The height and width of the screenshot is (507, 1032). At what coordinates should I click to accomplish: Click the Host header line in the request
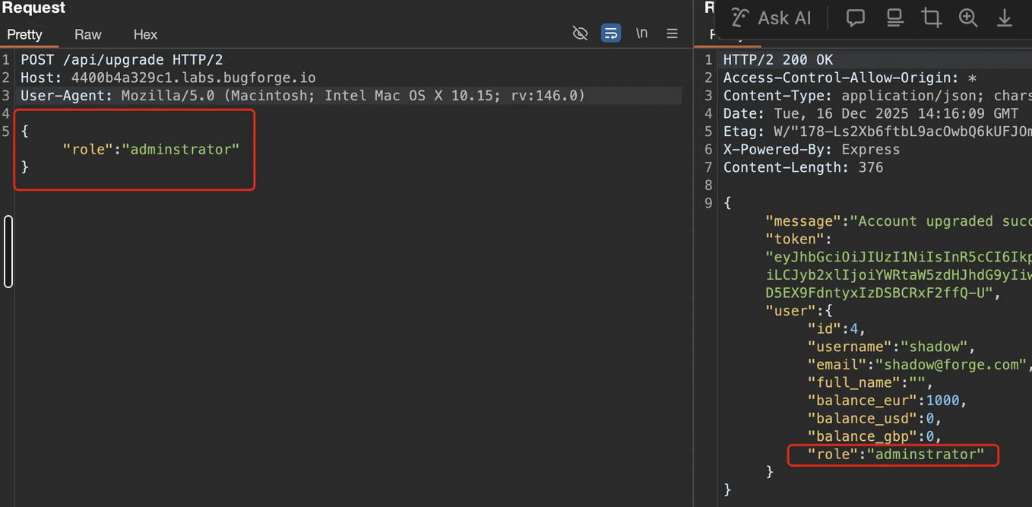[168, 78]
